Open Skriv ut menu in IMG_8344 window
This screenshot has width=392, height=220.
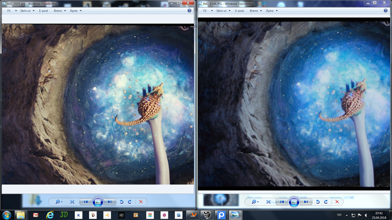pyautogui.click(x=223, y=11)
